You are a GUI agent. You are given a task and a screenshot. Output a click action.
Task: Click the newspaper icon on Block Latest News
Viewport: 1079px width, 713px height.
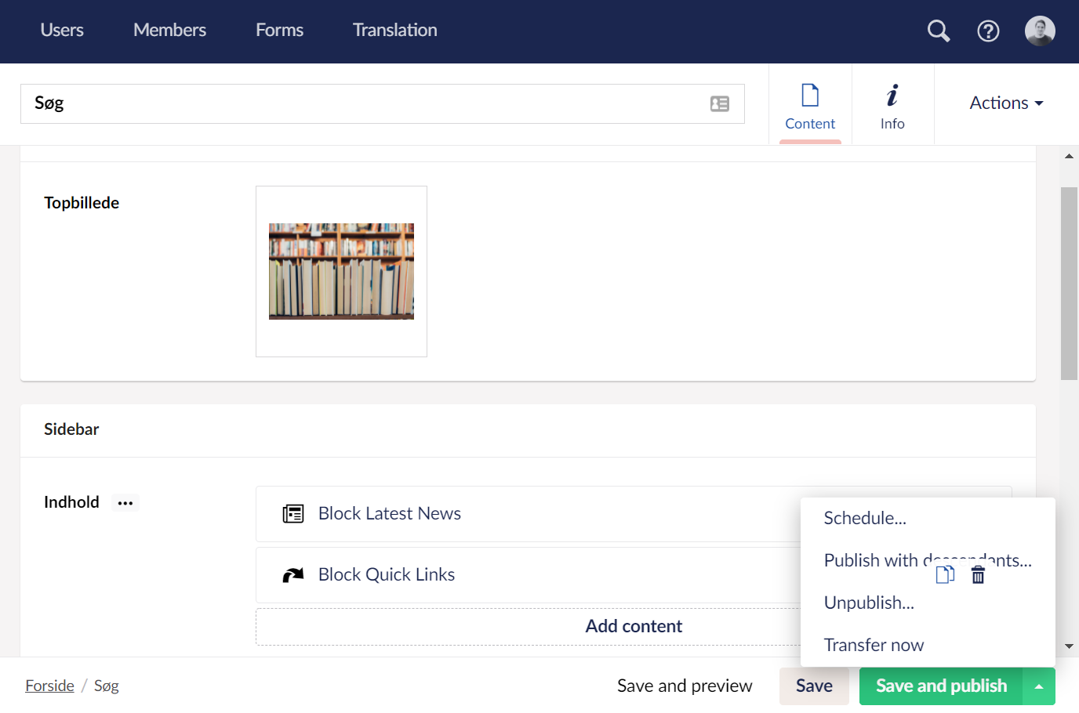point(292,513)
